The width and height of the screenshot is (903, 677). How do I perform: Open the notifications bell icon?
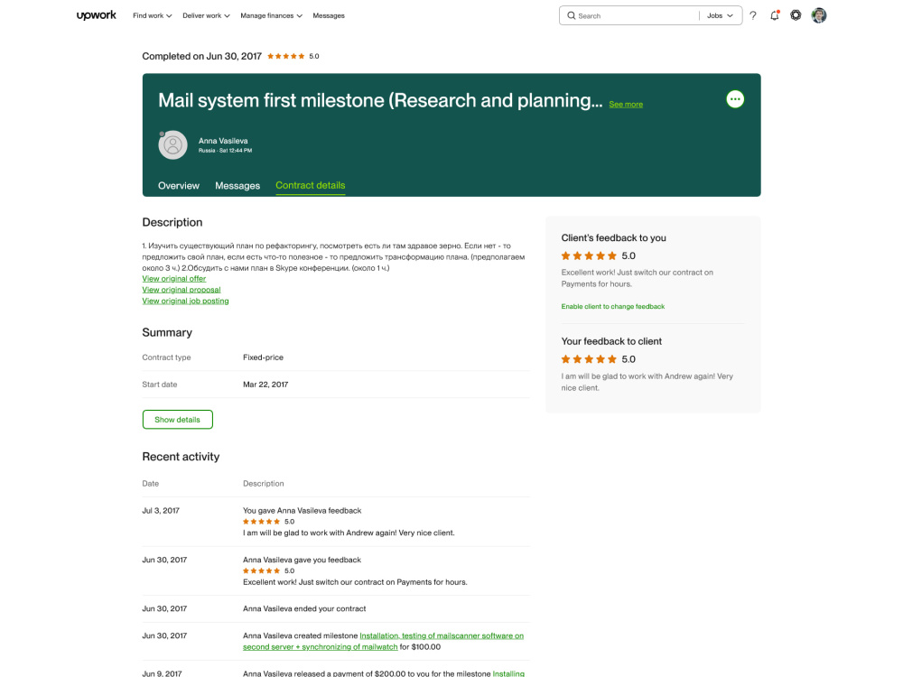[x=775, y=15]
